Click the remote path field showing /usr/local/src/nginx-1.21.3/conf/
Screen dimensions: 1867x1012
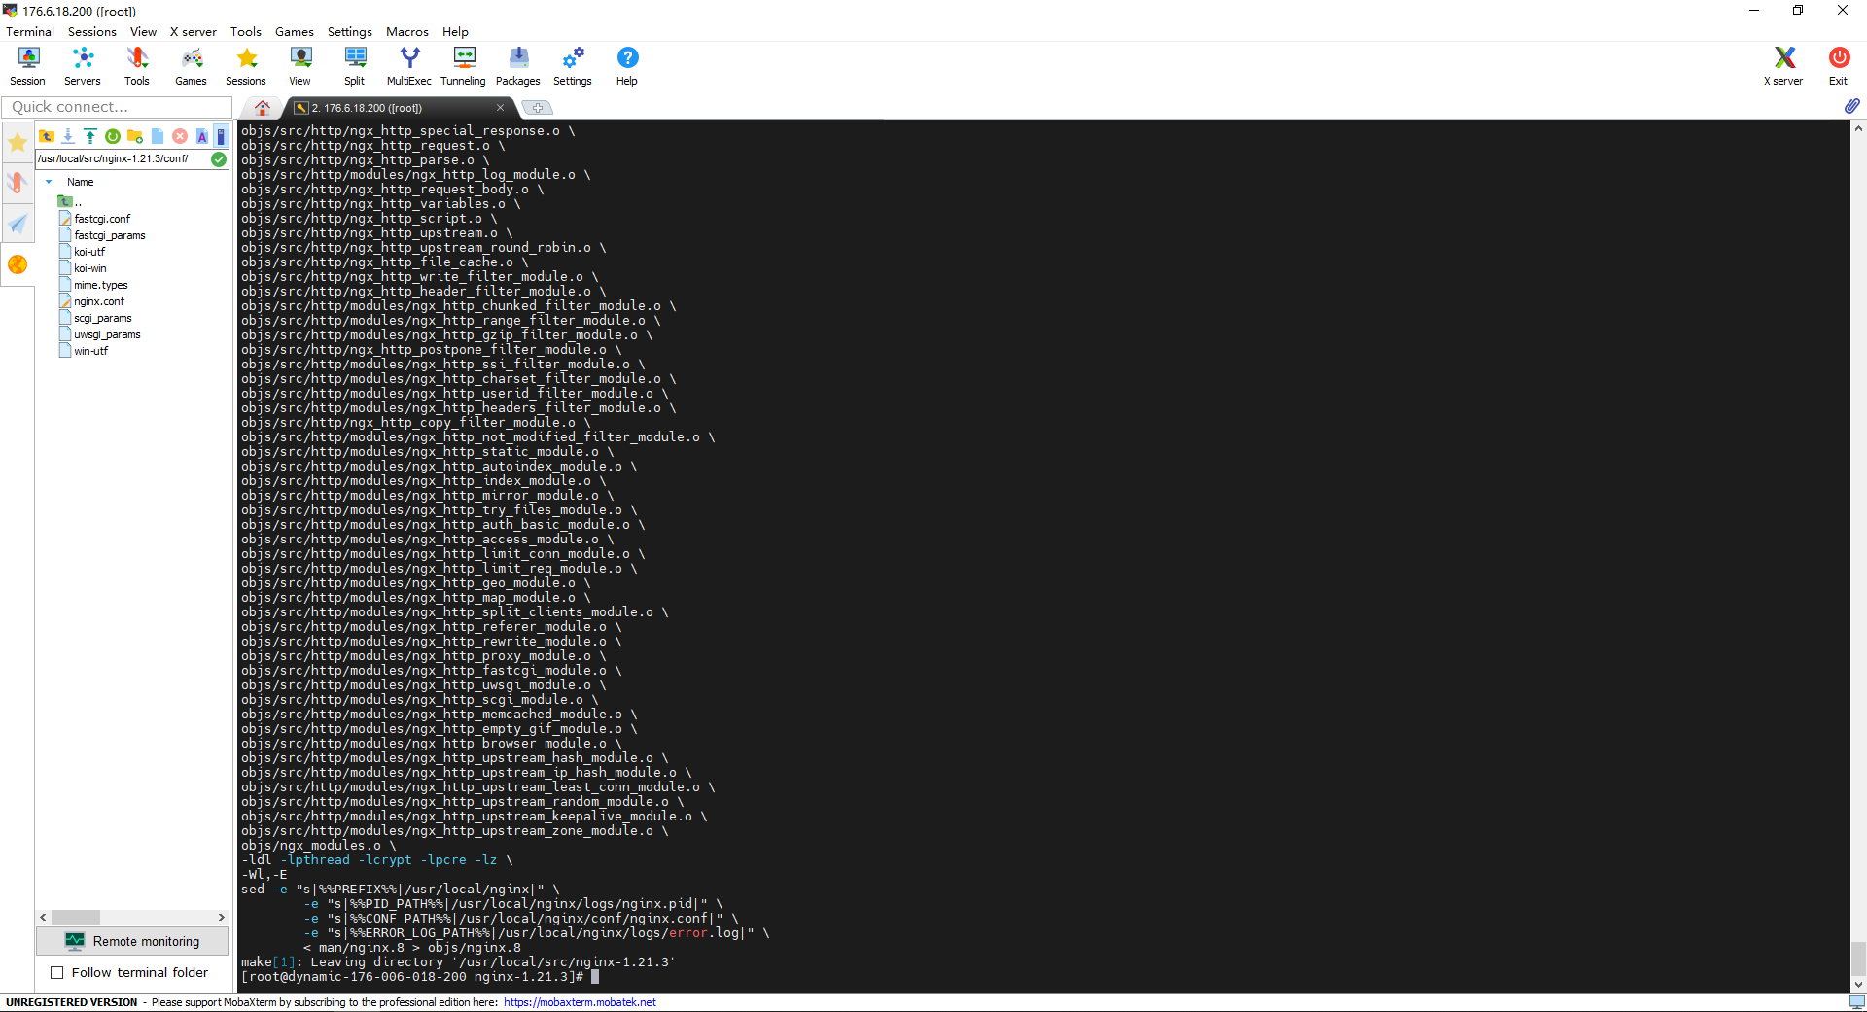tap(123, 158)
